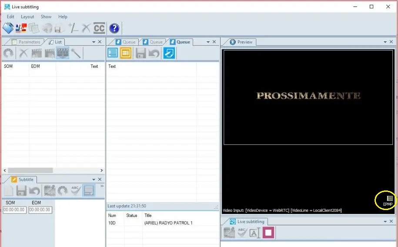Screen dimensions: 398x247
Task: Toggle the highlighted list icon in Subtitle toolbar
Action: click(x=89, y=190)
